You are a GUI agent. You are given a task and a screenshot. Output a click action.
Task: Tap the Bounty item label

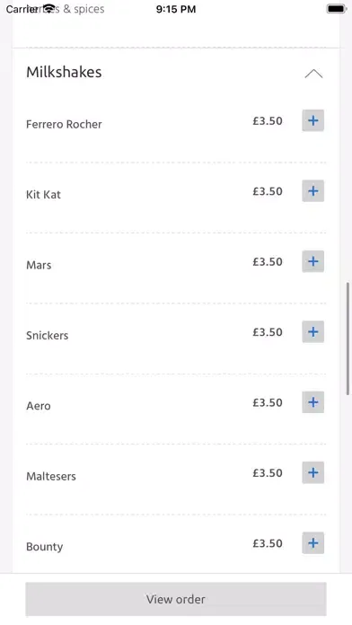[x=45, y=547]
